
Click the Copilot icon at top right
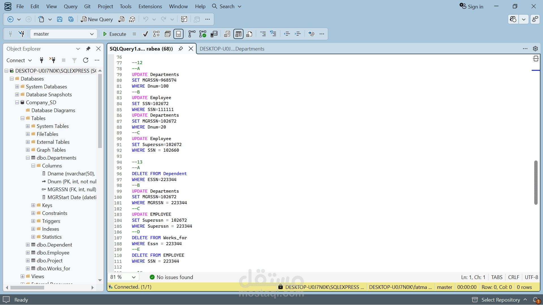pyautogui.click(x=513, y=19)
